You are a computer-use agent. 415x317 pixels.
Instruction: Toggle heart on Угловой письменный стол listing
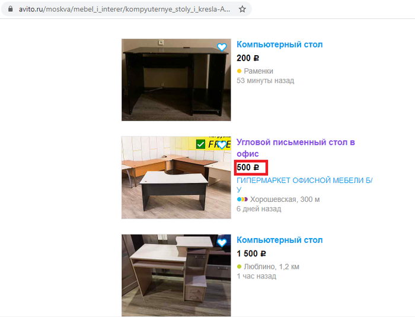pyautogui.click(x=222, y=145)
